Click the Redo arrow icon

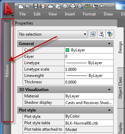coord(110,6)
